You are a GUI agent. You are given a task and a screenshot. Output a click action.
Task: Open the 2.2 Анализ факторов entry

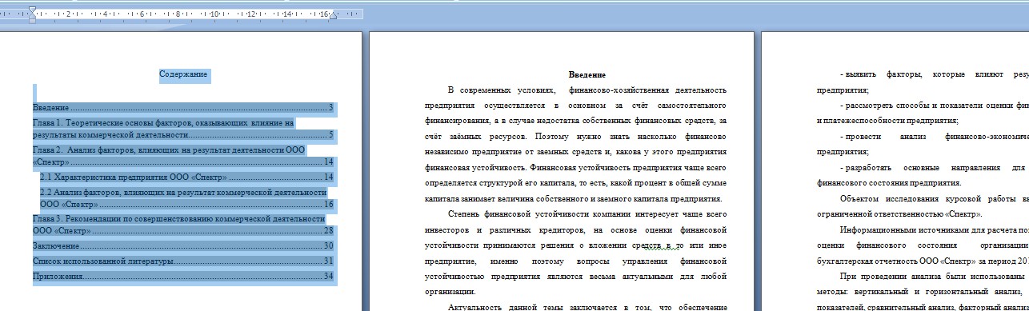(186, 198)
